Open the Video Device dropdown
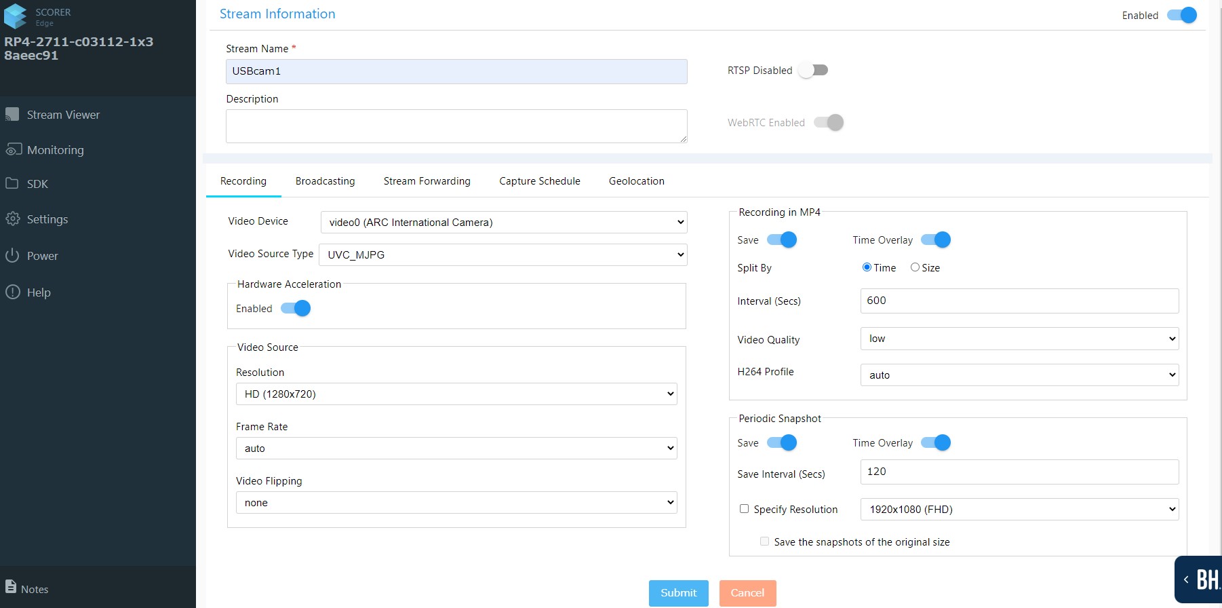Viewport: 1222px width, 608px height. (x=503, y=223)
